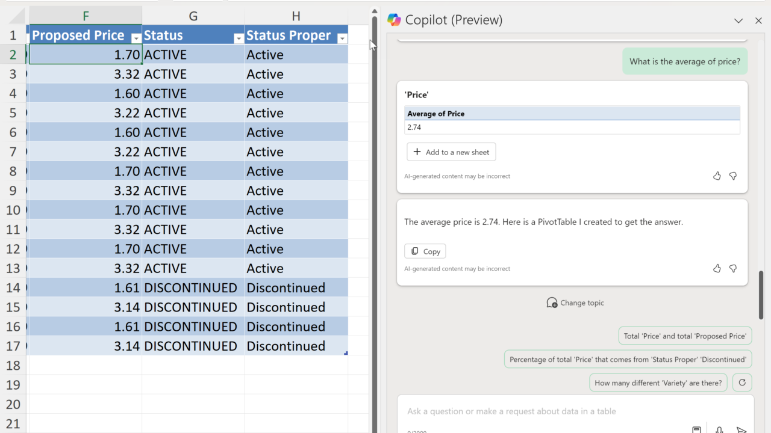Open the Copilot pane options chevron
Image resolution: width=771 pixels, height=433 pixels.
click(x=738, y=20)
